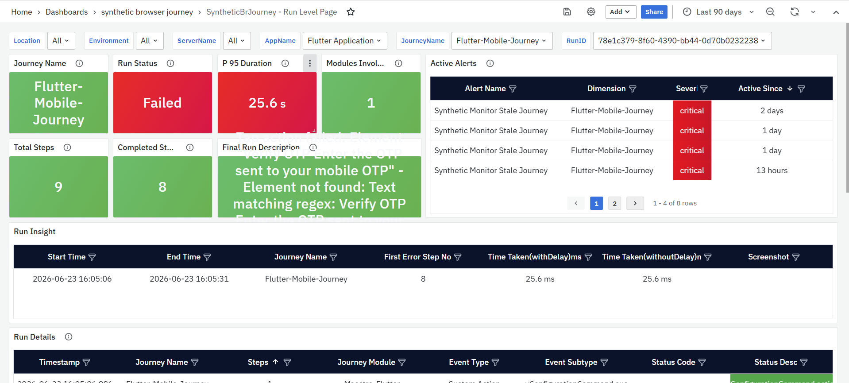Filter the First Error Step No column

tap(458, 257)
